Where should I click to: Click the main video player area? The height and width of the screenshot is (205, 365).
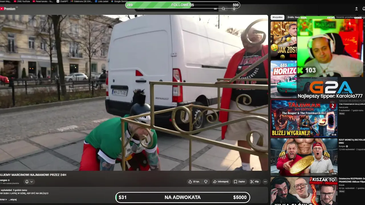(134, 93)
